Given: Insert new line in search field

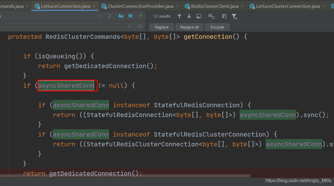Looking at the screenshot, I should (x=109, y=16).
